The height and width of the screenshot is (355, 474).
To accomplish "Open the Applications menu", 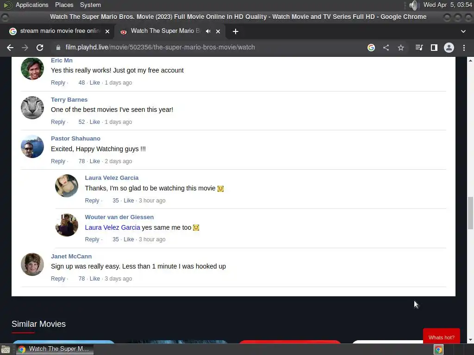I will tap(32, 5).
